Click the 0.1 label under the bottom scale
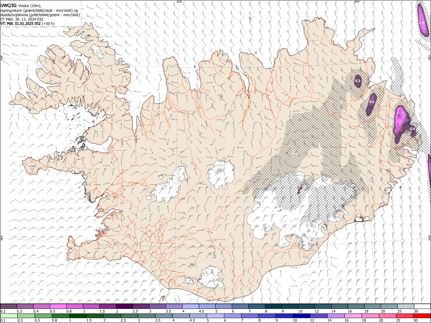431x323 pixels. (x=3, y=321)
